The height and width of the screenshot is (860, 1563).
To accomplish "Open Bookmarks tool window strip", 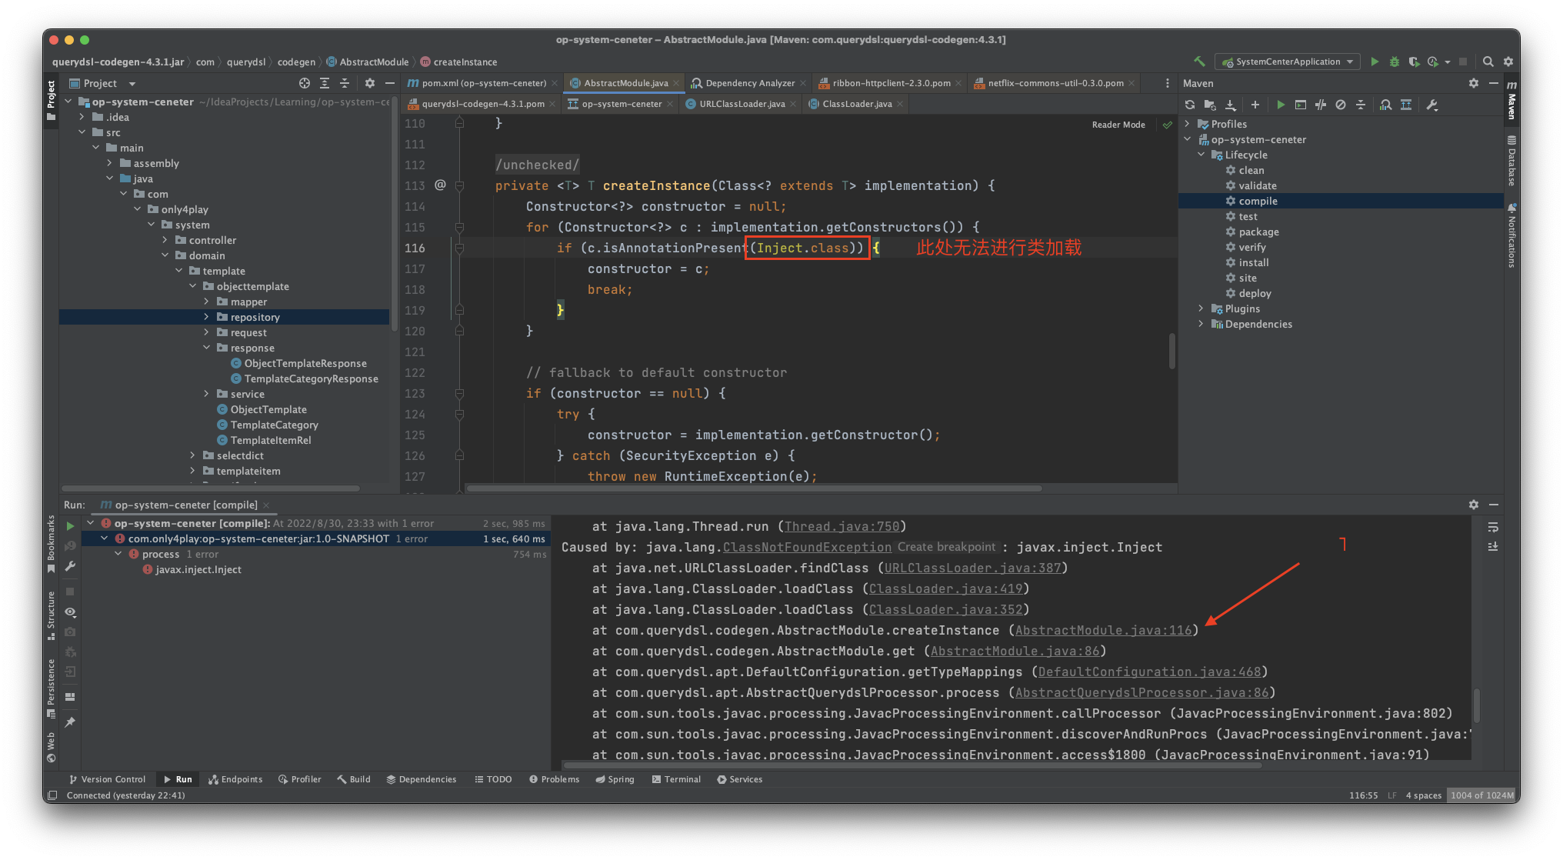I will tap(51, 544).
